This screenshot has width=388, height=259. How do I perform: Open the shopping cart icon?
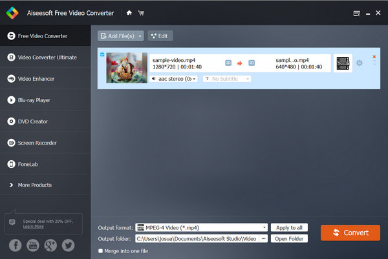point(141,12)
